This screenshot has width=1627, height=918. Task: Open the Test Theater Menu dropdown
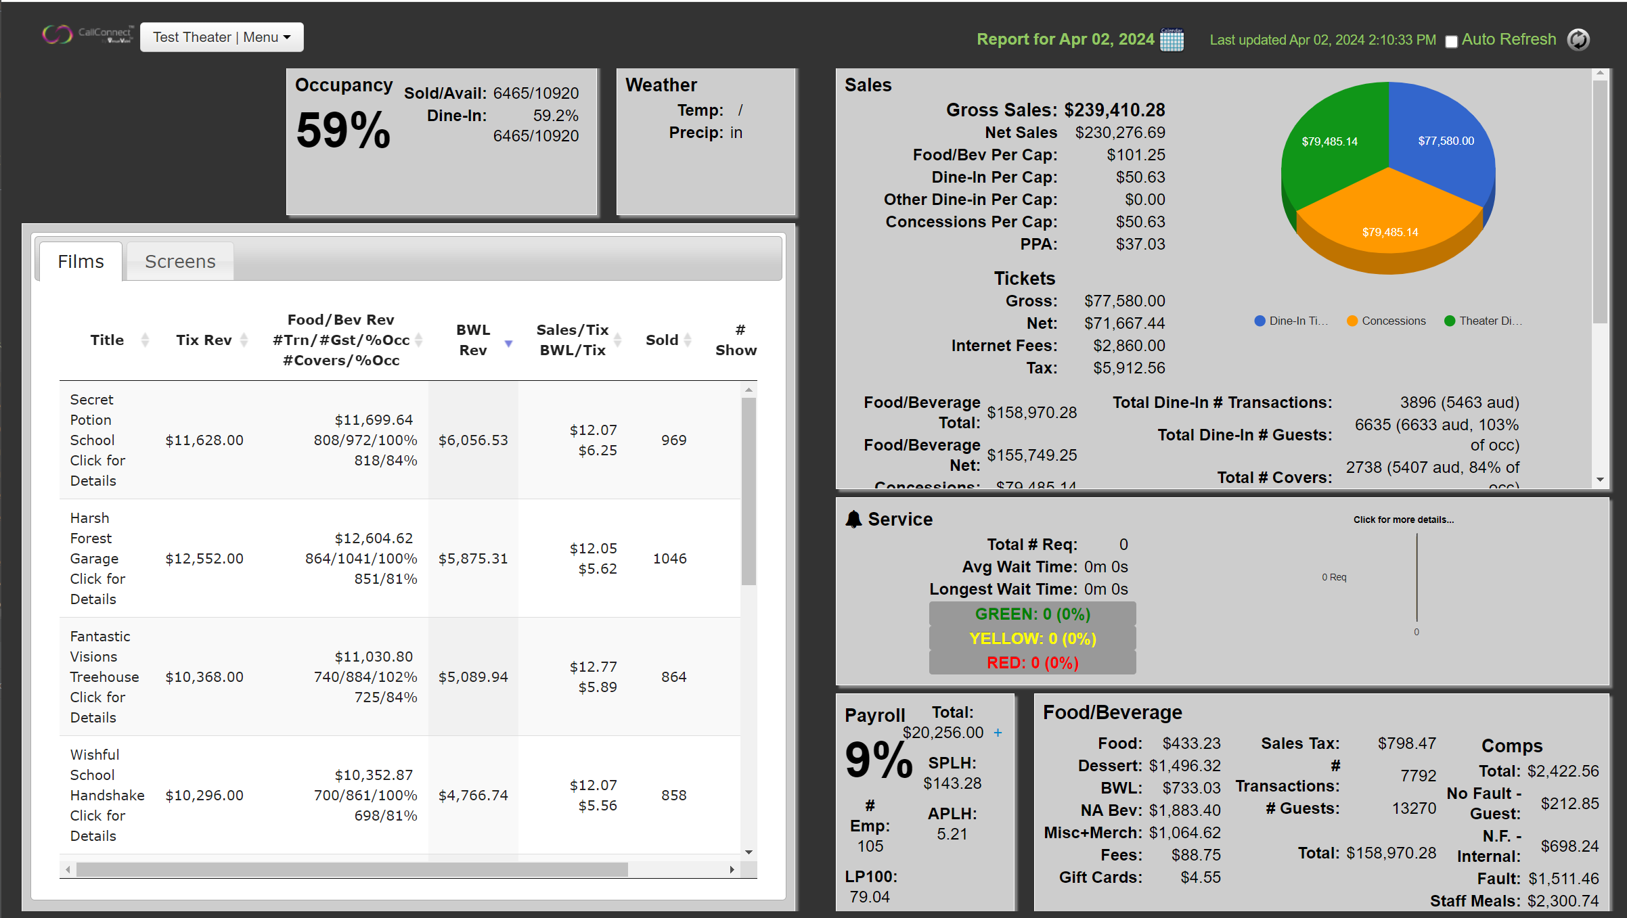[221, 37]
